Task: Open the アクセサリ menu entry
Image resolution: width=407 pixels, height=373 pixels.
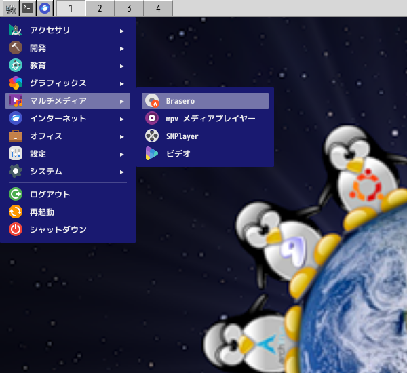Action: point(68,31)
